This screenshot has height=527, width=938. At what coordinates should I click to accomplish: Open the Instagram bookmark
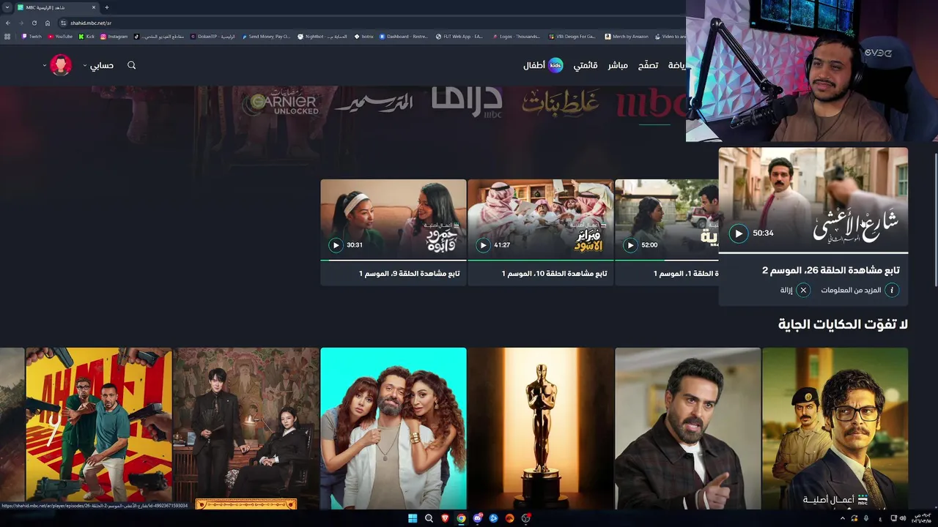(x=114, y=36)
